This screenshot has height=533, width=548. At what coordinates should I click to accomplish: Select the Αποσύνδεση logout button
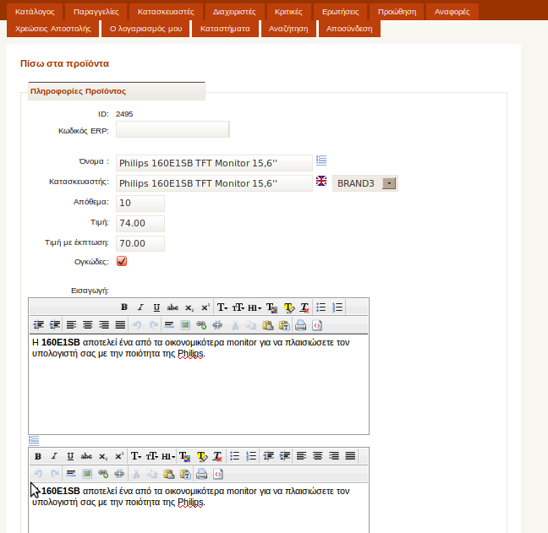[x=349, y=29]
